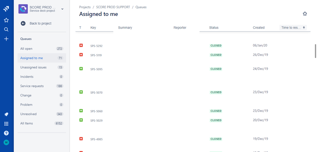The height and width of the screenshot is (152, 318).
Task: Open the Jira home logo icon
Action: 6,9
